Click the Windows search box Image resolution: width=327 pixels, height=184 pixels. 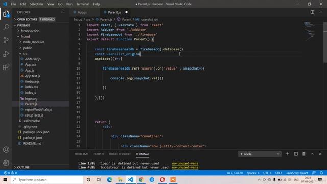click(47, 179)
